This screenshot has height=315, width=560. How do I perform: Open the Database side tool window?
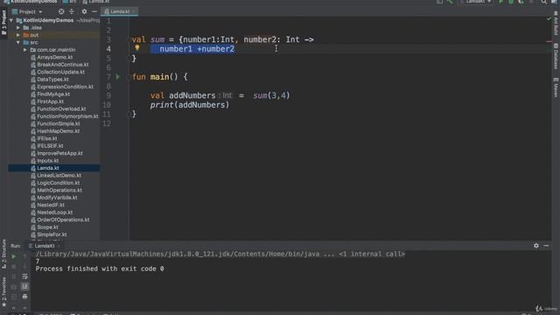[556, 56]
